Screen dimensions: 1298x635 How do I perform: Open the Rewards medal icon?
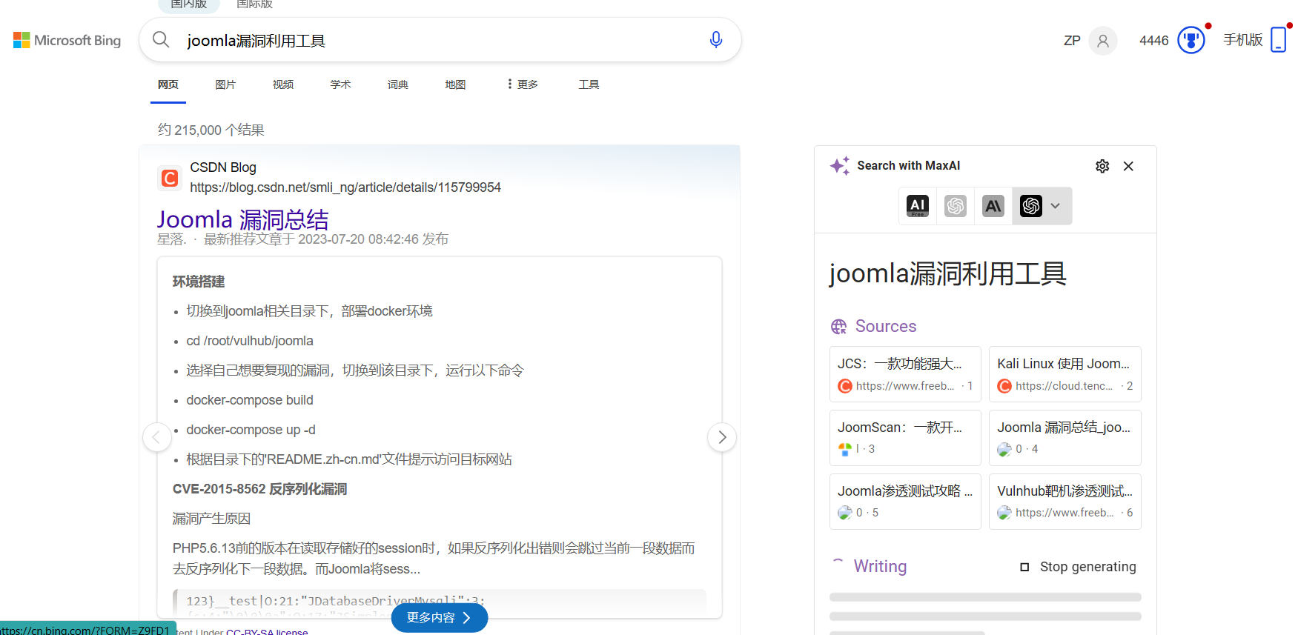pyautogui.click(x=1191, y=40)
